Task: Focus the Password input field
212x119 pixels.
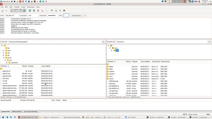Action: 52,16
